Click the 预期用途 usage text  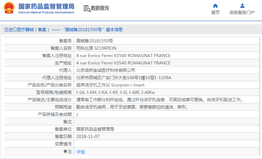coord(132,107)
